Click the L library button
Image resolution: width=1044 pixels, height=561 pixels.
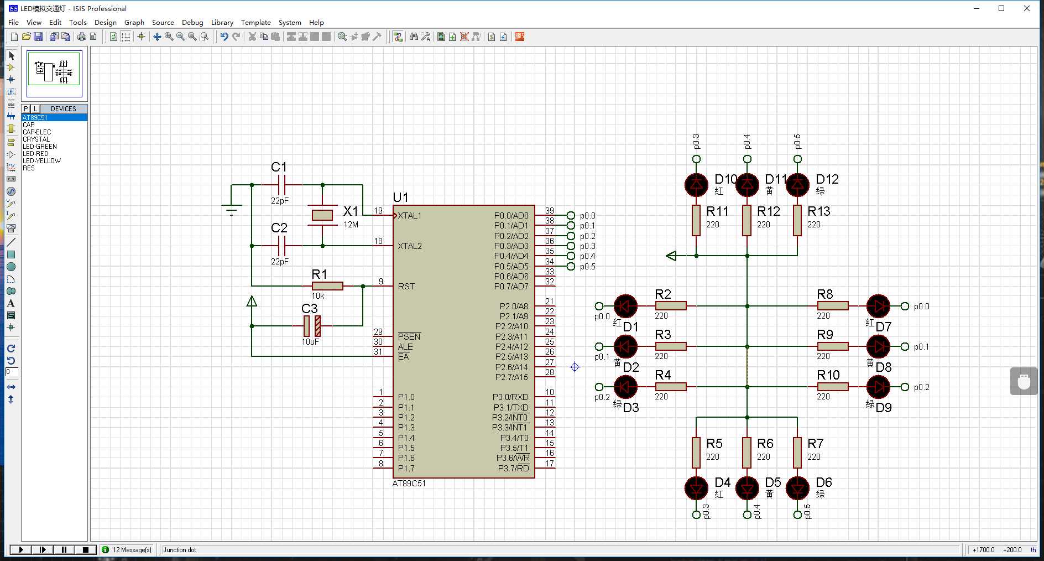pyautogui.click(x=35, y=109)
